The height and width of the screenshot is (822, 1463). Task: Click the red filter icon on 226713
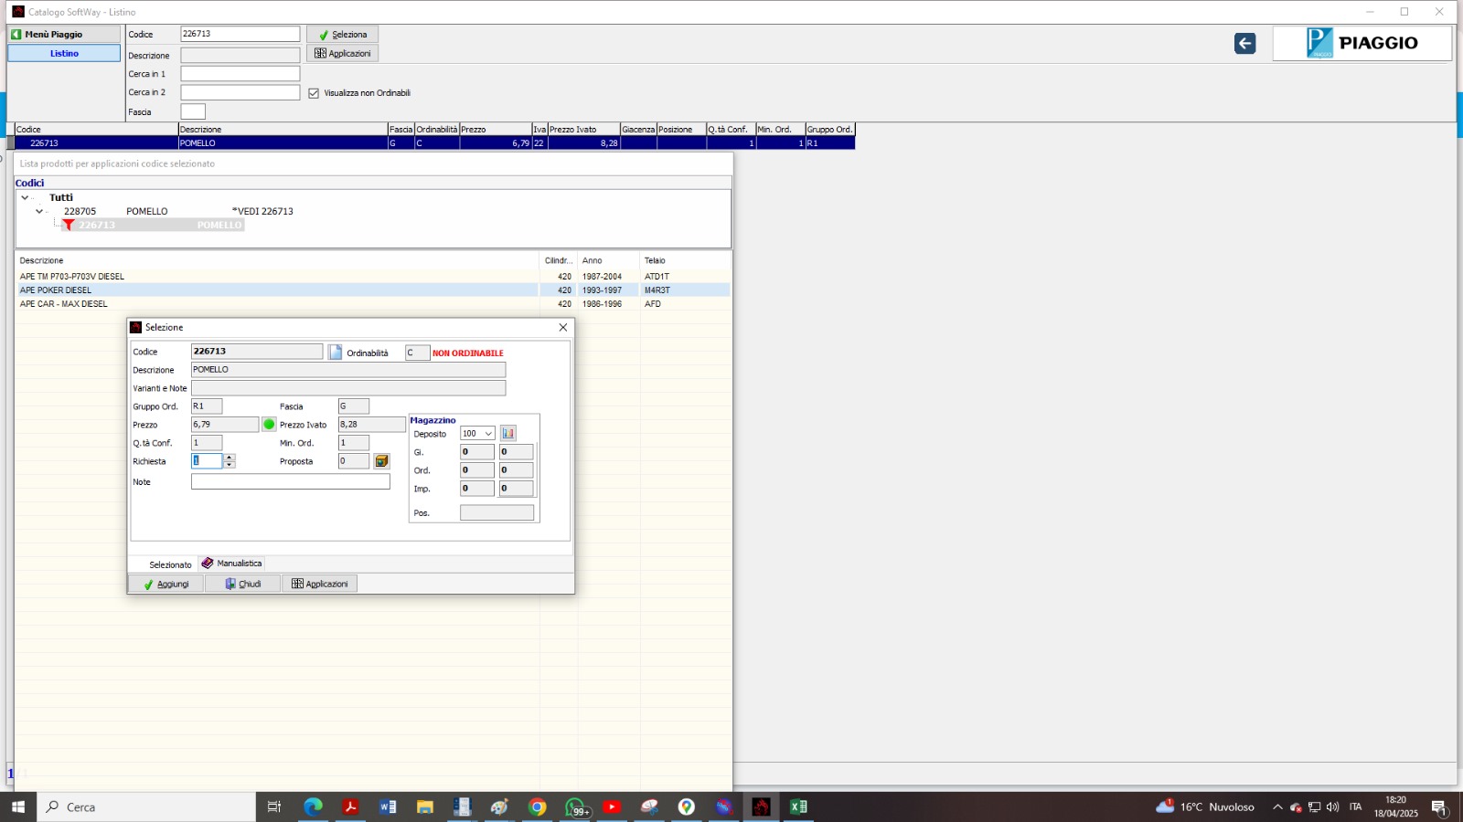[x=69, y=226]
